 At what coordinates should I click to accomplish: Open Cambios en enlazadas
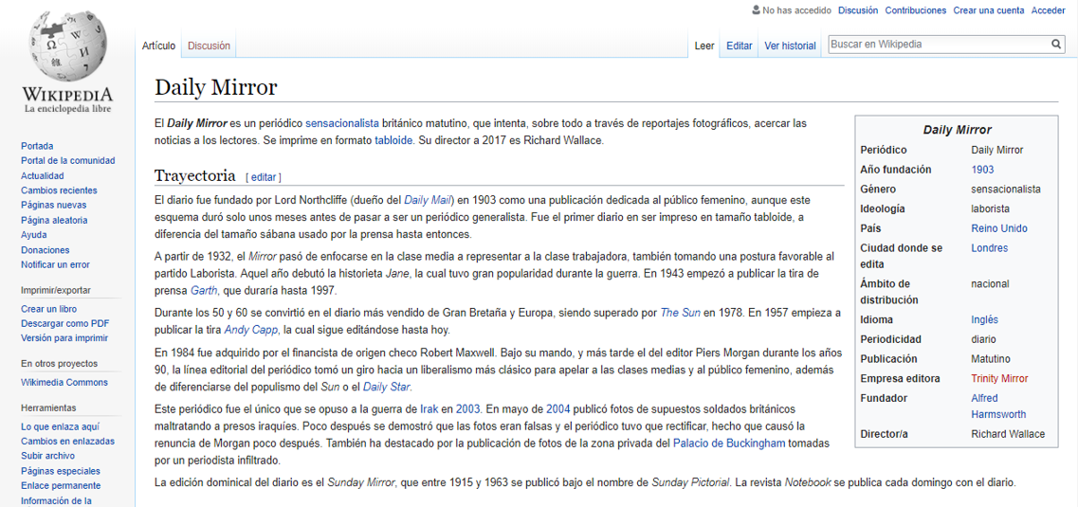68,441
